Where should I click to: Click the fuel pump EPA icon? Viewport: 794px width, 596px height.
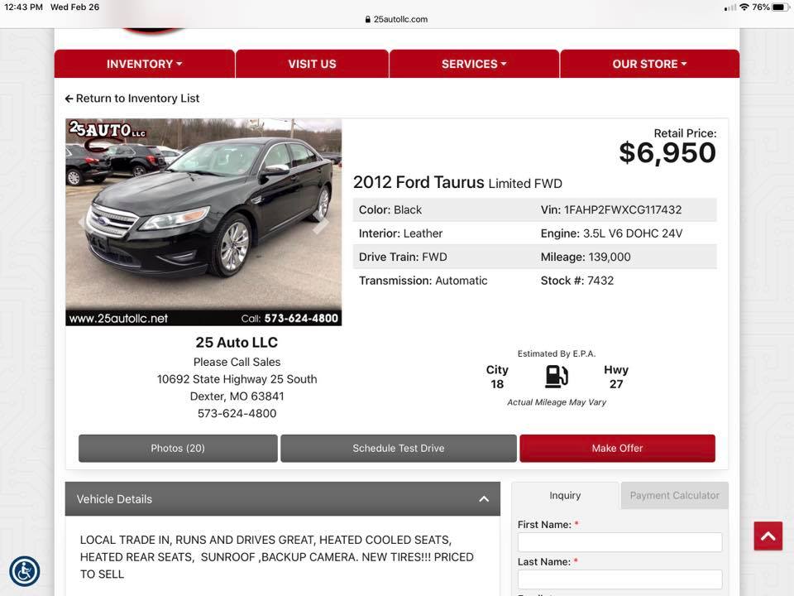click(557, 377)
